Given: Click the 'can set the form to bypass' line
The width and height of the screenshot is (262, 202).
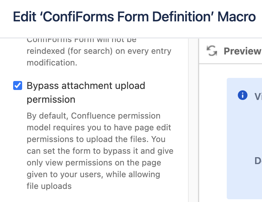Looking at the screenshot, I should [x=100, y=151].
